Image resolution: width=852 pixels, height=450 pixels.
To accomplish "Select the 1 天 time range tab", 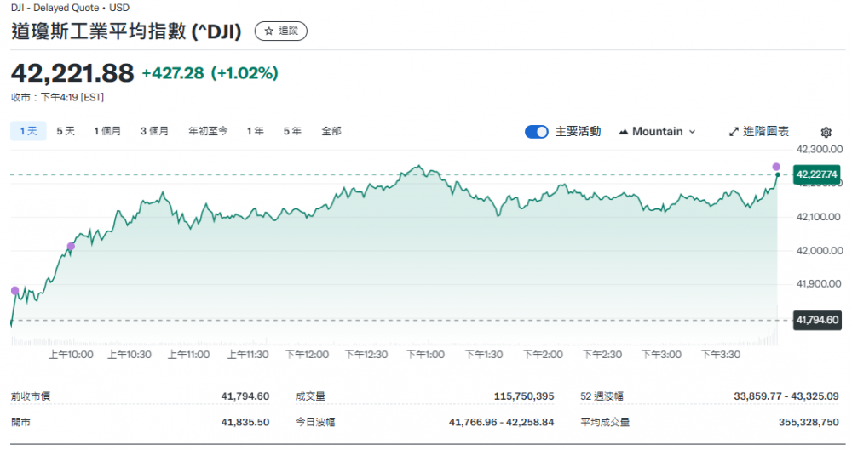I will click(27, 131).
